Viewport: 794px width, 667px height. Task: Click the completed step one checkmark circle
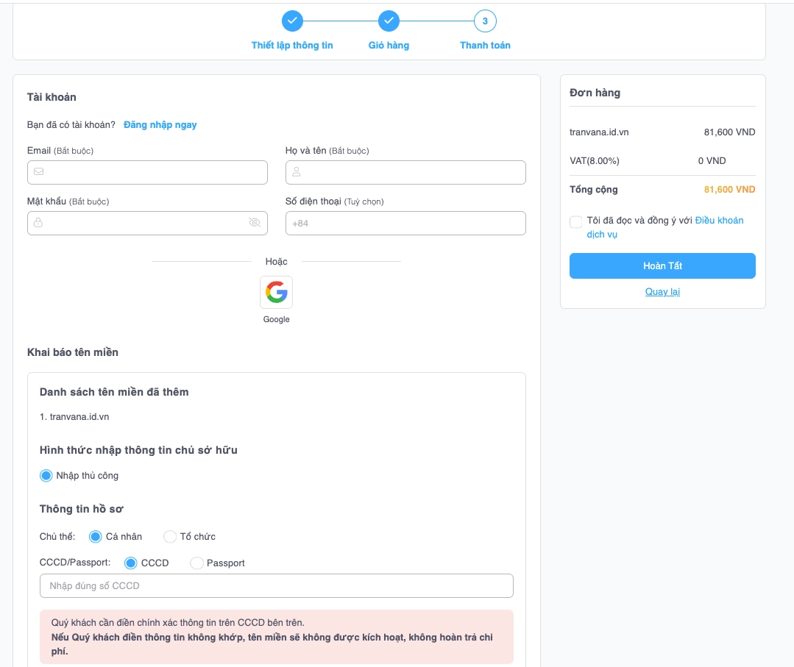click(x=292, y=21)
